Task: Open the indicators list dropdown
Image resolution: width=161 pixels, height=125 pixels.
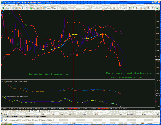Action: click(157, 8)
